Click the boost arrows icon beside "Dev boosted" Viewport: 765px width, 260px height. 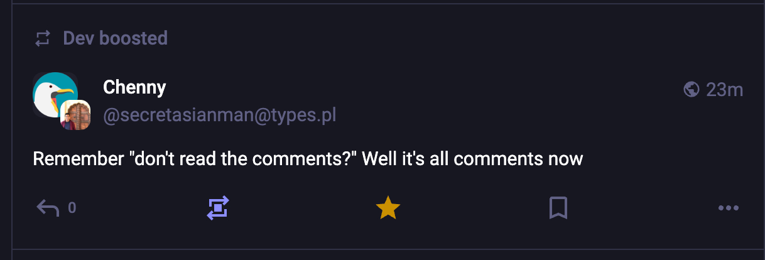click(x=42, y=39)
